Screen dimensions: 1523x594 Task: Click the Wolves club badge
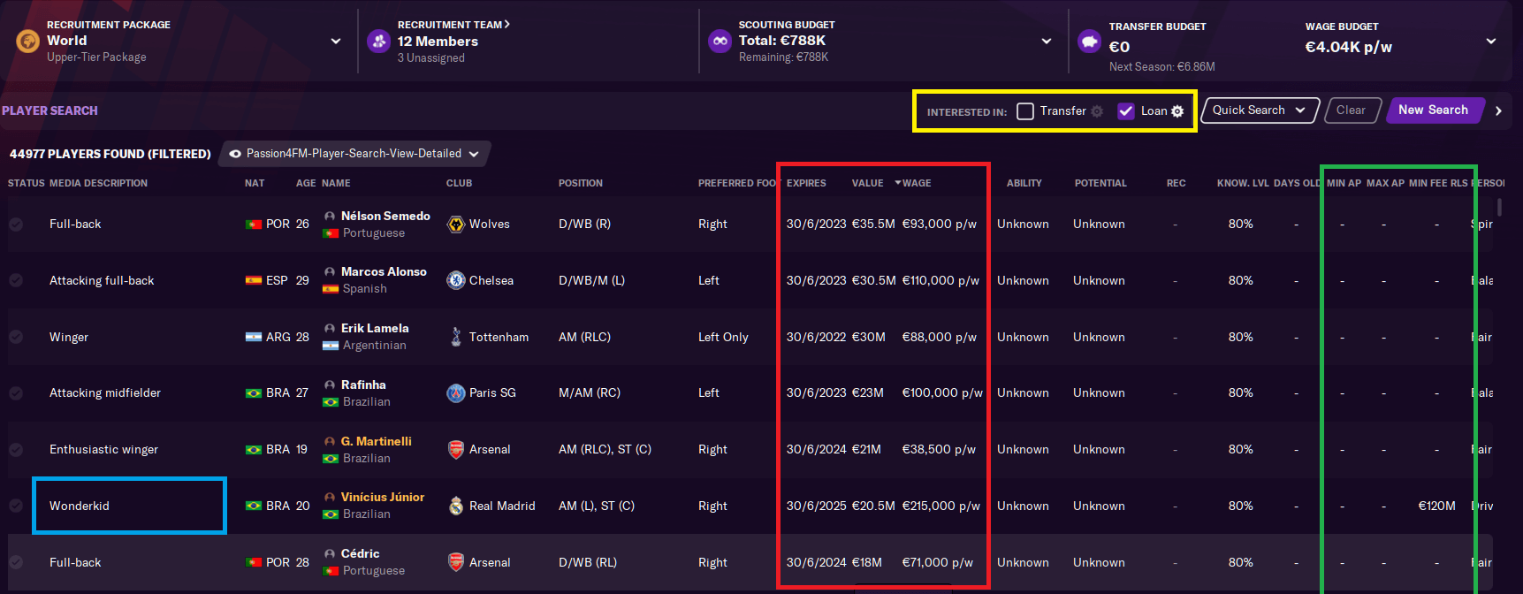(x=456, y=225)
